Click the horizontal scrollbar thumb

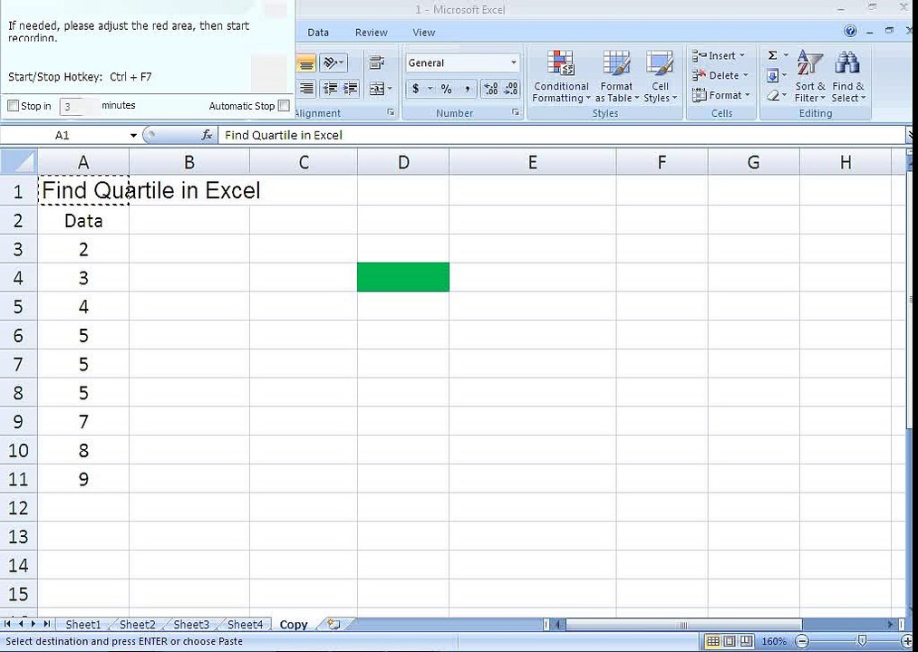[684, 625]
